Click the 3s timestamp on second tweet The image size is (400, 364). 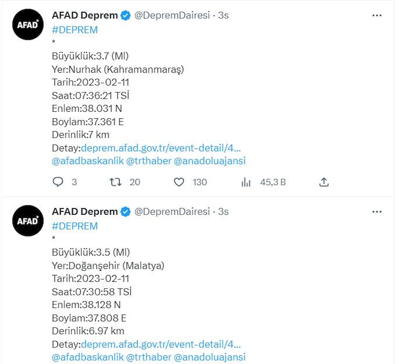click(223, 212)
